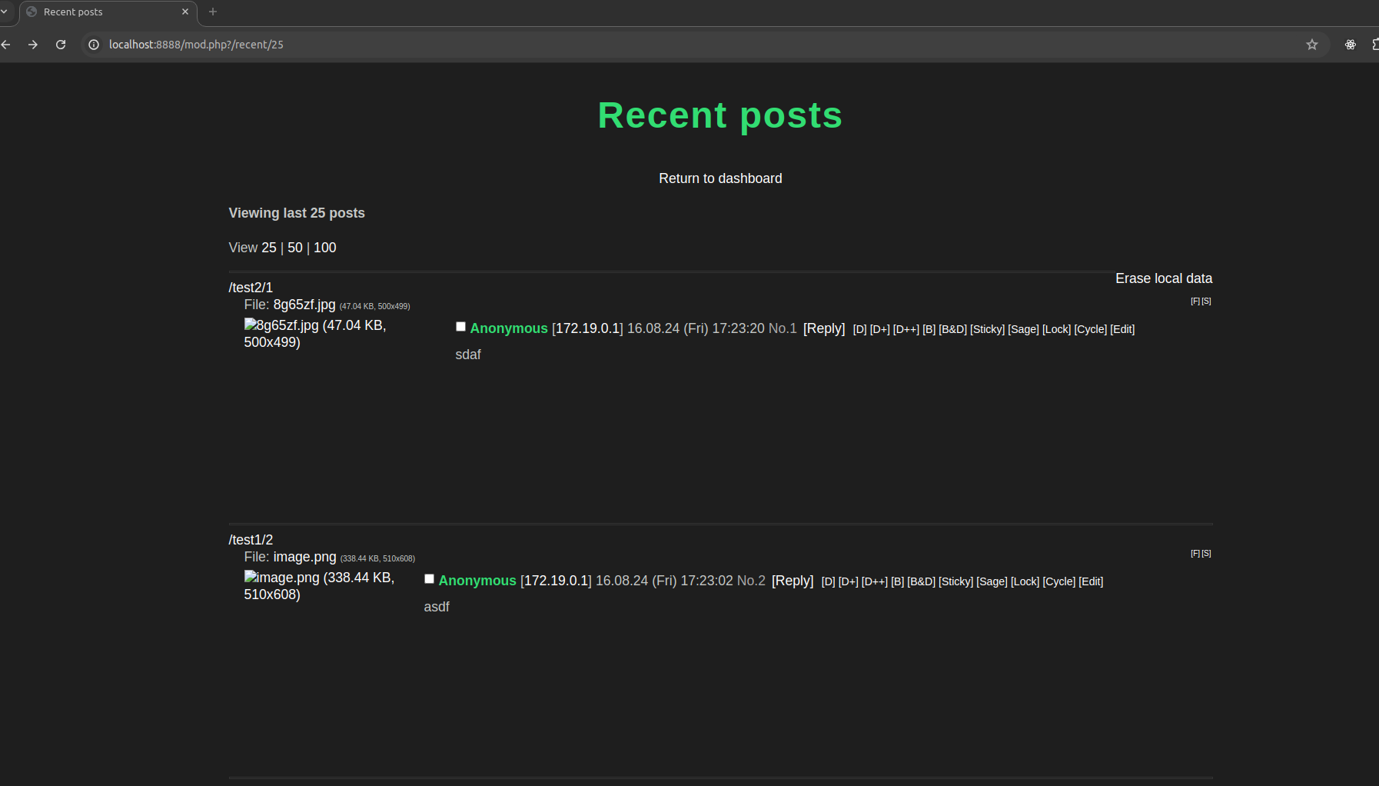
Task: Click Erase local data
Action: pos(1164,278)
